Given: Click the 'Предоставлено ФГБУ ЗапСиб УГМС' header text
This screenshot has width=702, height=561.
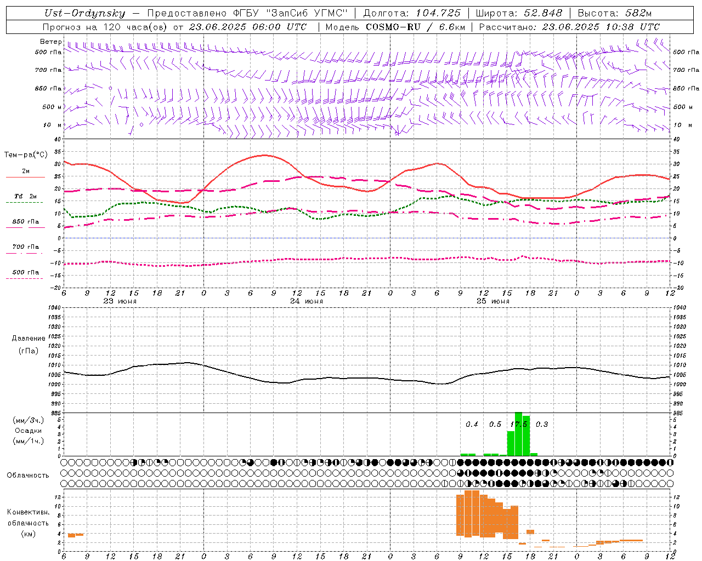Looking at the screenshot, I should click(247, 14).
